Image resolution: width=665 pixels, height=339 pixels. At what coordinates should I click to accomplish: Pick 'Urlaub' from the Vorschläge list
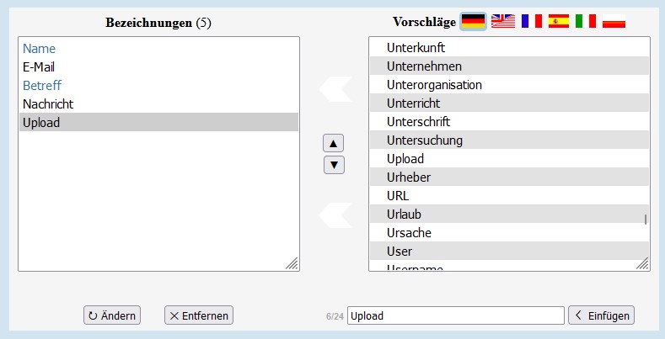pyautogui.click(x=405, y=215)
